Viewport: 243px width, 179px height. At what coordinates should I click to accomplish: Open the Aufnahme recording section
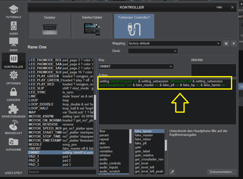14,144
